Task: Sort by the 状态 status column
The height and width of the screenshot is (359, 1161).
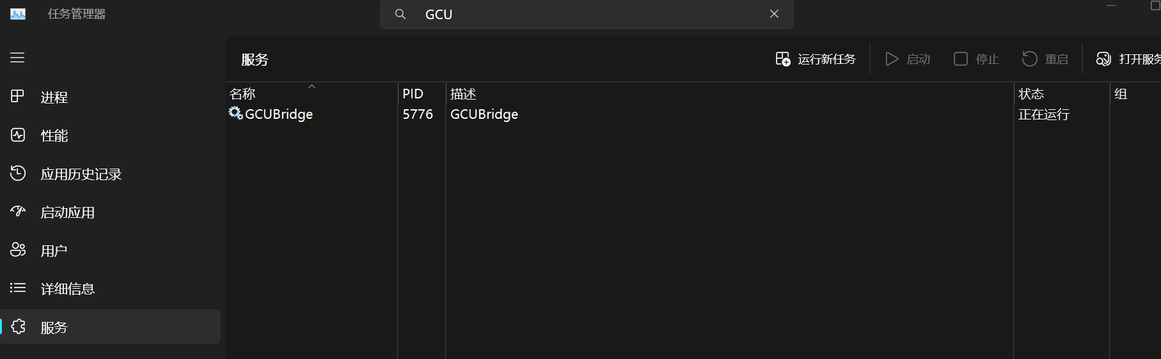Action: [x=1062, y=94]
